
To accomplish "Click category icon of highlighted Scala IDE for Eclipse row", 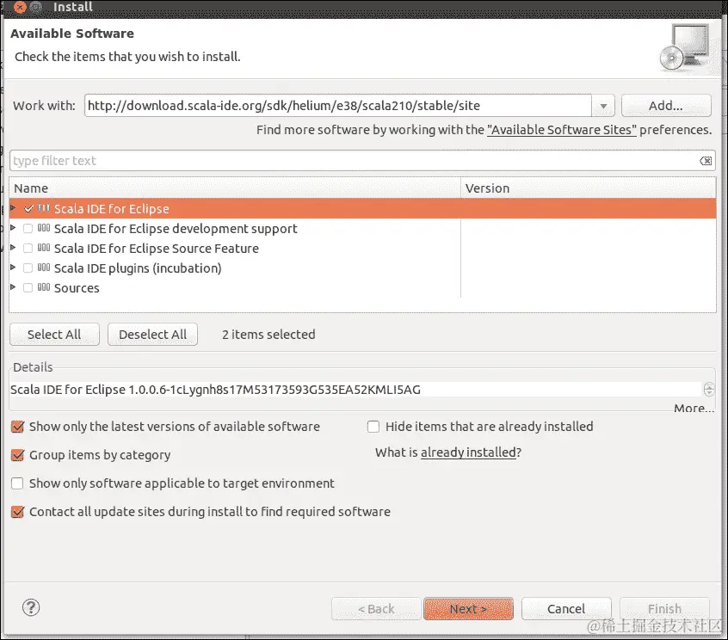I will point(44,208).
